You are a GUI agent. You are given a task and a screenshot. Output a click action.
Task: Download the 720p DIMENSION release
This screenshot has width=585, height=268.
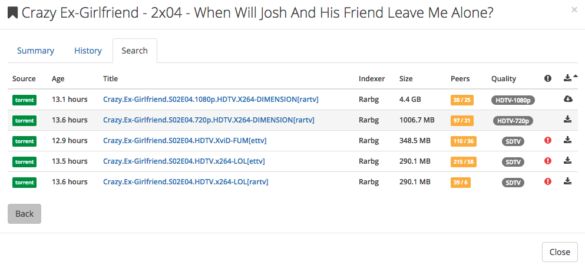coord(568,120)
